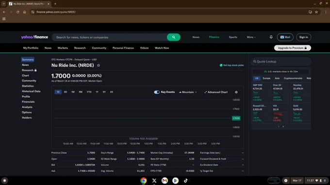Click the launcher circle button
The image size is (330, 185).
point(5,180)
